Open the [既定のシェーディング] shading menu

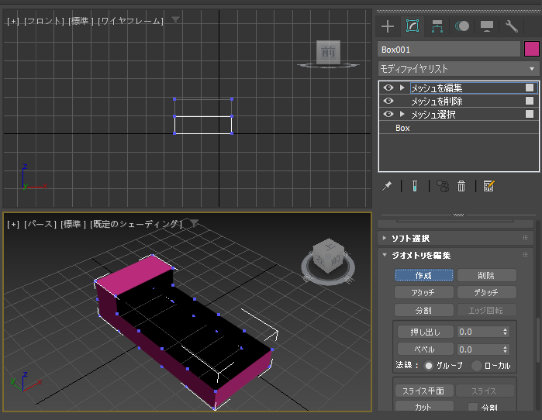pyautogui.click(x=136, y=224)
